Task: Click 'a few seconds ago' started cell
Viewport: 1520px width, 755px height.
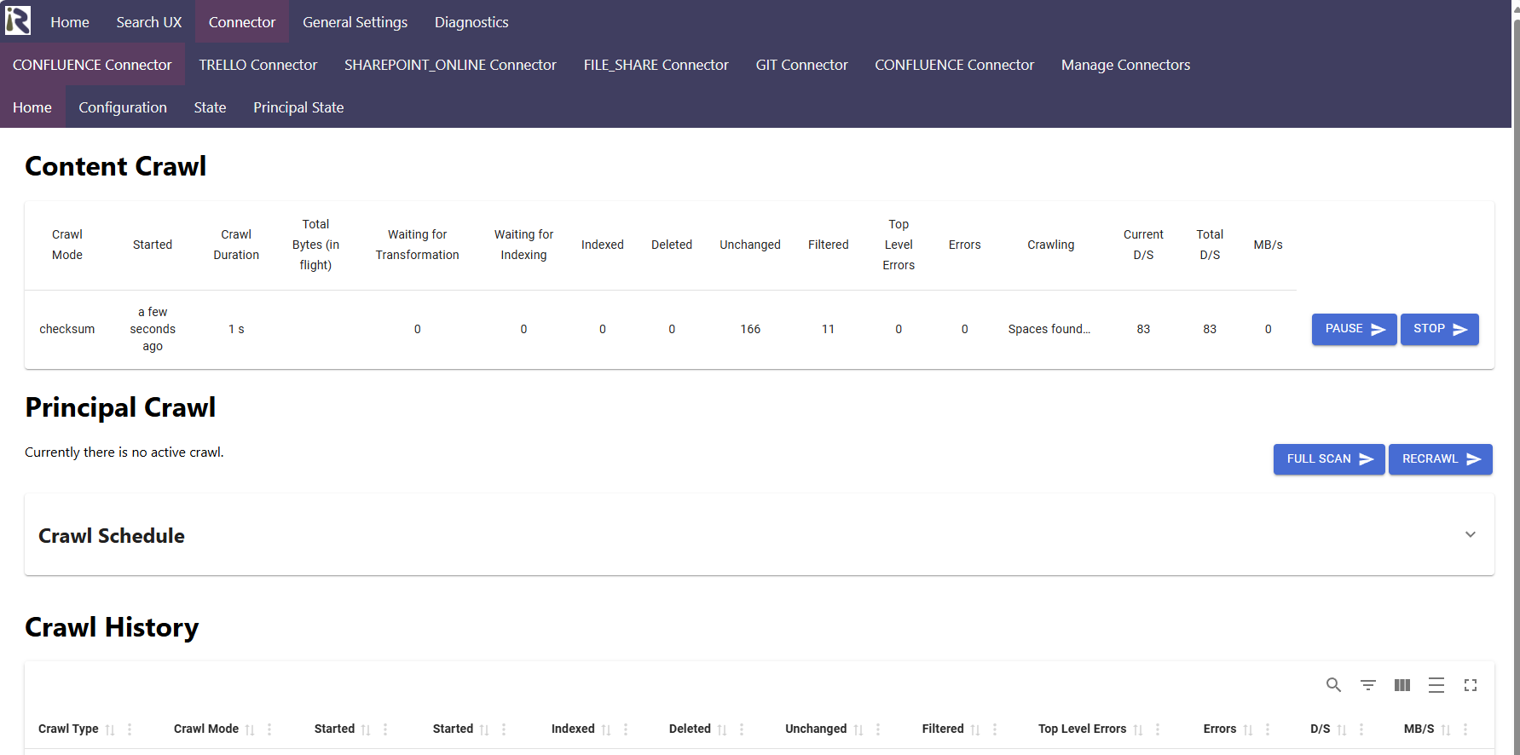Action: (153, 329)
